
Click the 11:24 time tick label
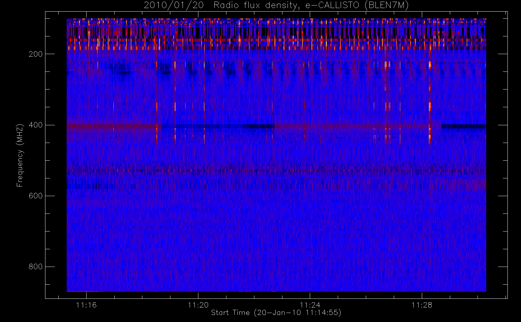point(310,305)
